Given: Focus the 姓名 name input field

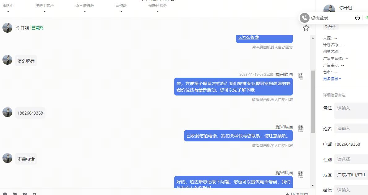Looking at the screenshot, I should coord(351,128).
